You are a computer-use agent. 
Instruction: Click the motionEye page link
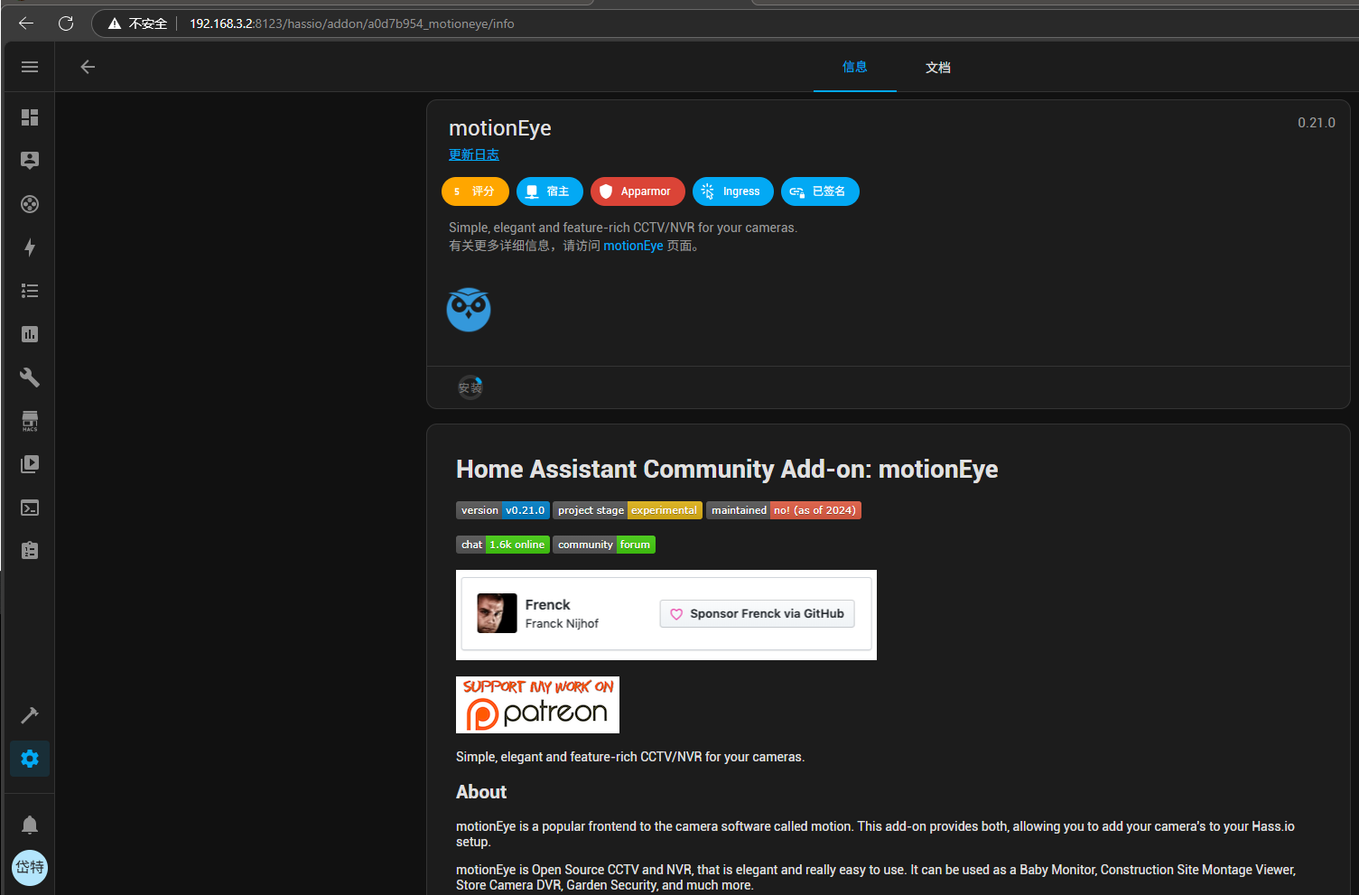633,246
